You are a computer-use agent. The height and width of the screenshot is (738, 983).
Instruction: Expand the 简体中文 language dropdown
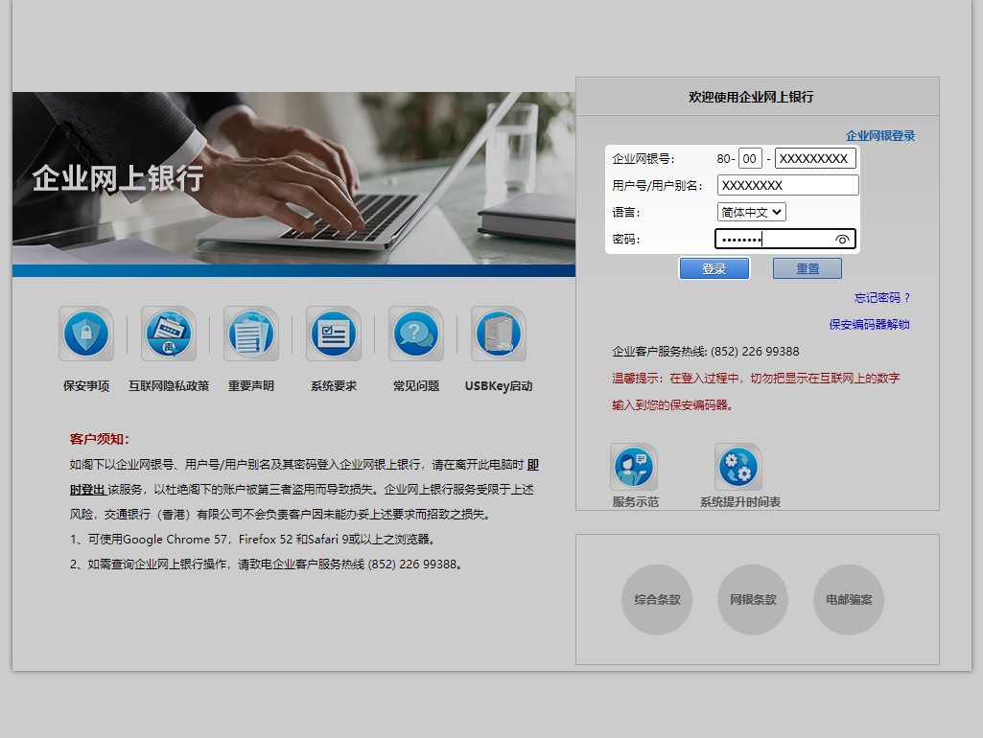751,212
